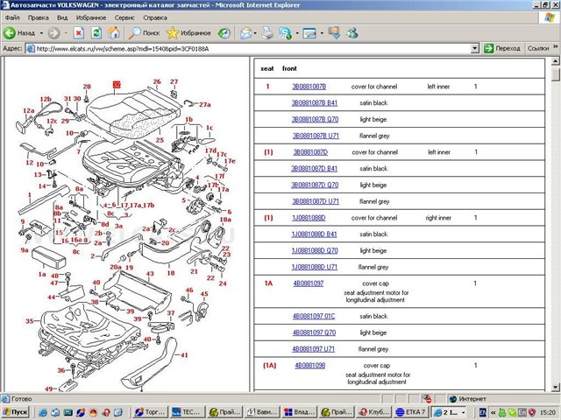Open the Влад... taskbar button
Image resolution: width=561 pixels, height=420 pixels.
[x=298, y=412]
